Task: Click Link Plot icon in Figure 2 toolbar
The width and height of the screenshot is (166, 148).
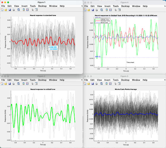Action: click(x=18, y=84)
